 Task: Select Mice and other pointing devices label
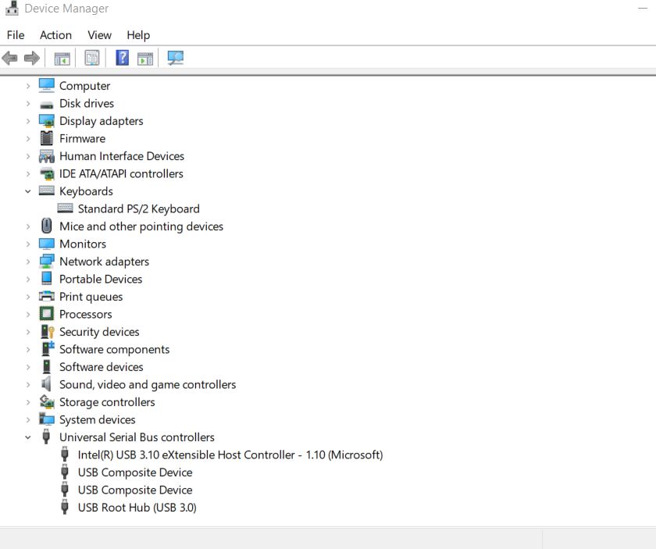[141, 226]
